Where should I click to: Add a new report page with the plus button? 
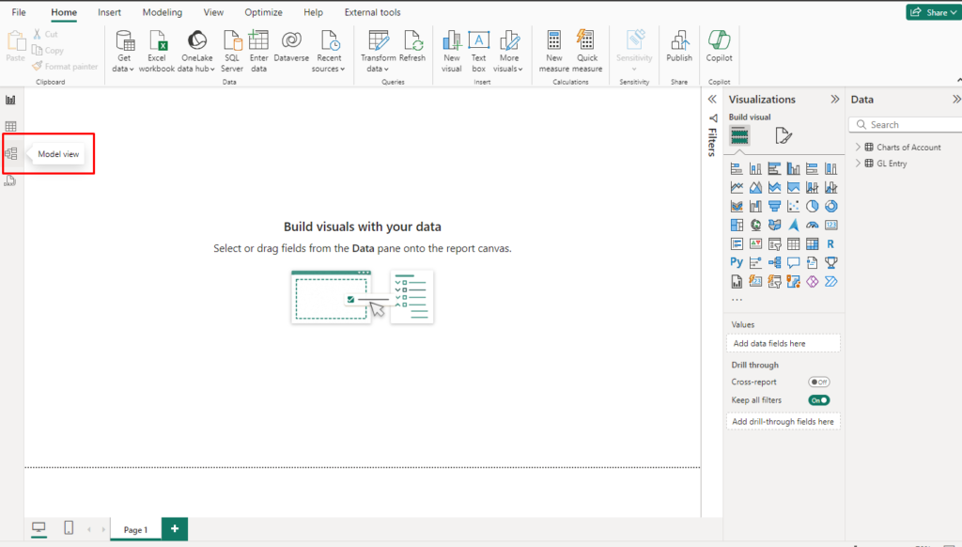click(x=174, y=529)
